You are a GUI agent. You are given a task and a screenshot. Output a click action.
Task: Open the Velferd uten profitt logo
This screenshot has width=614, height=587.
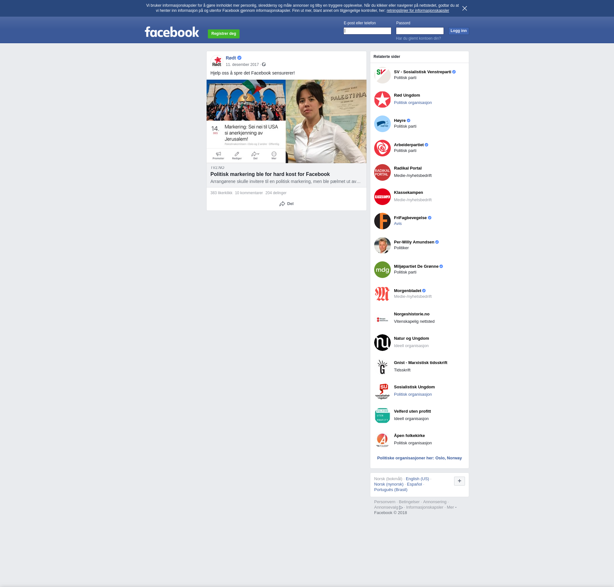[x=382, y=416]
